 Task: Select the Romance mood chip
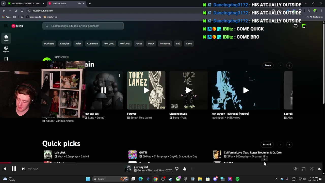click(x=165, y=43)
